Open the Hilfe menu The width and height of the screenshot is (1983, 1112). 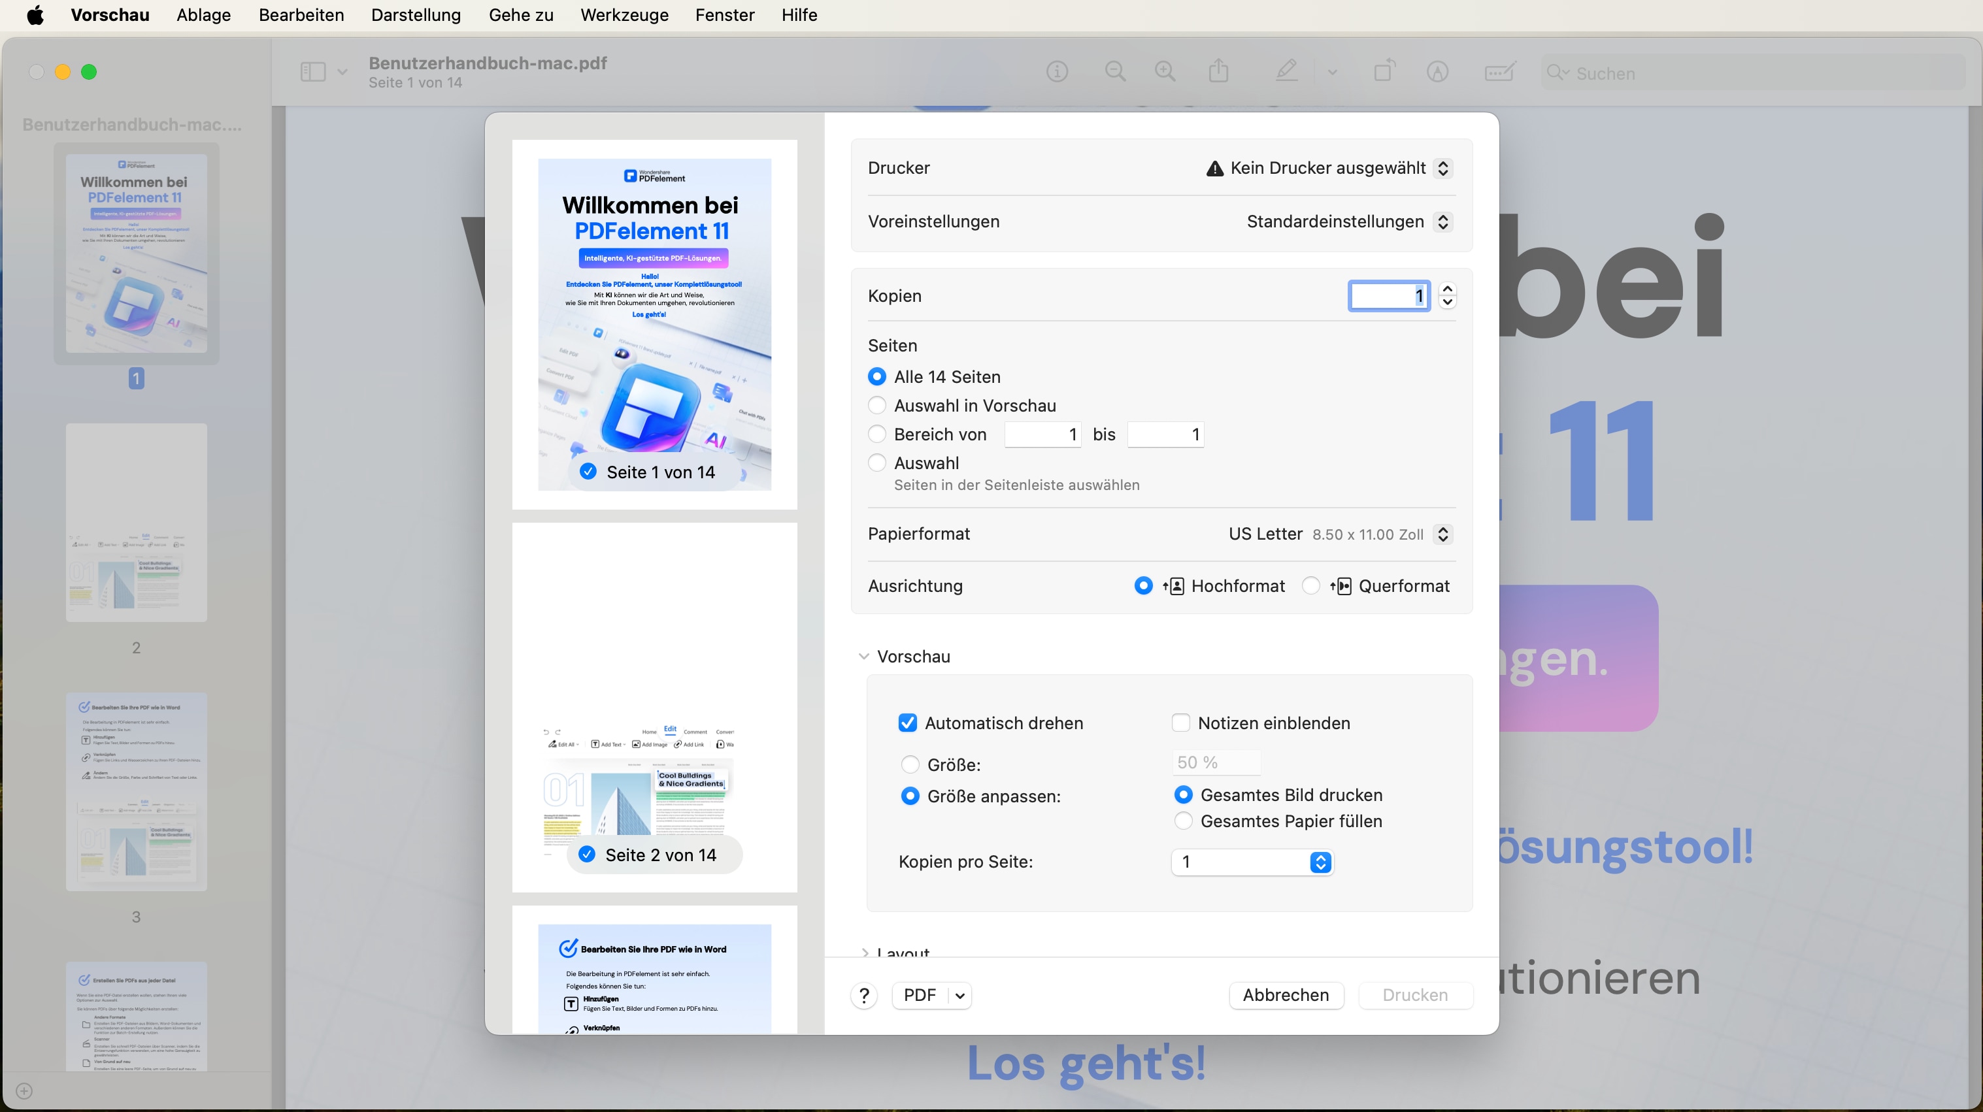click(x=799, y=16)
